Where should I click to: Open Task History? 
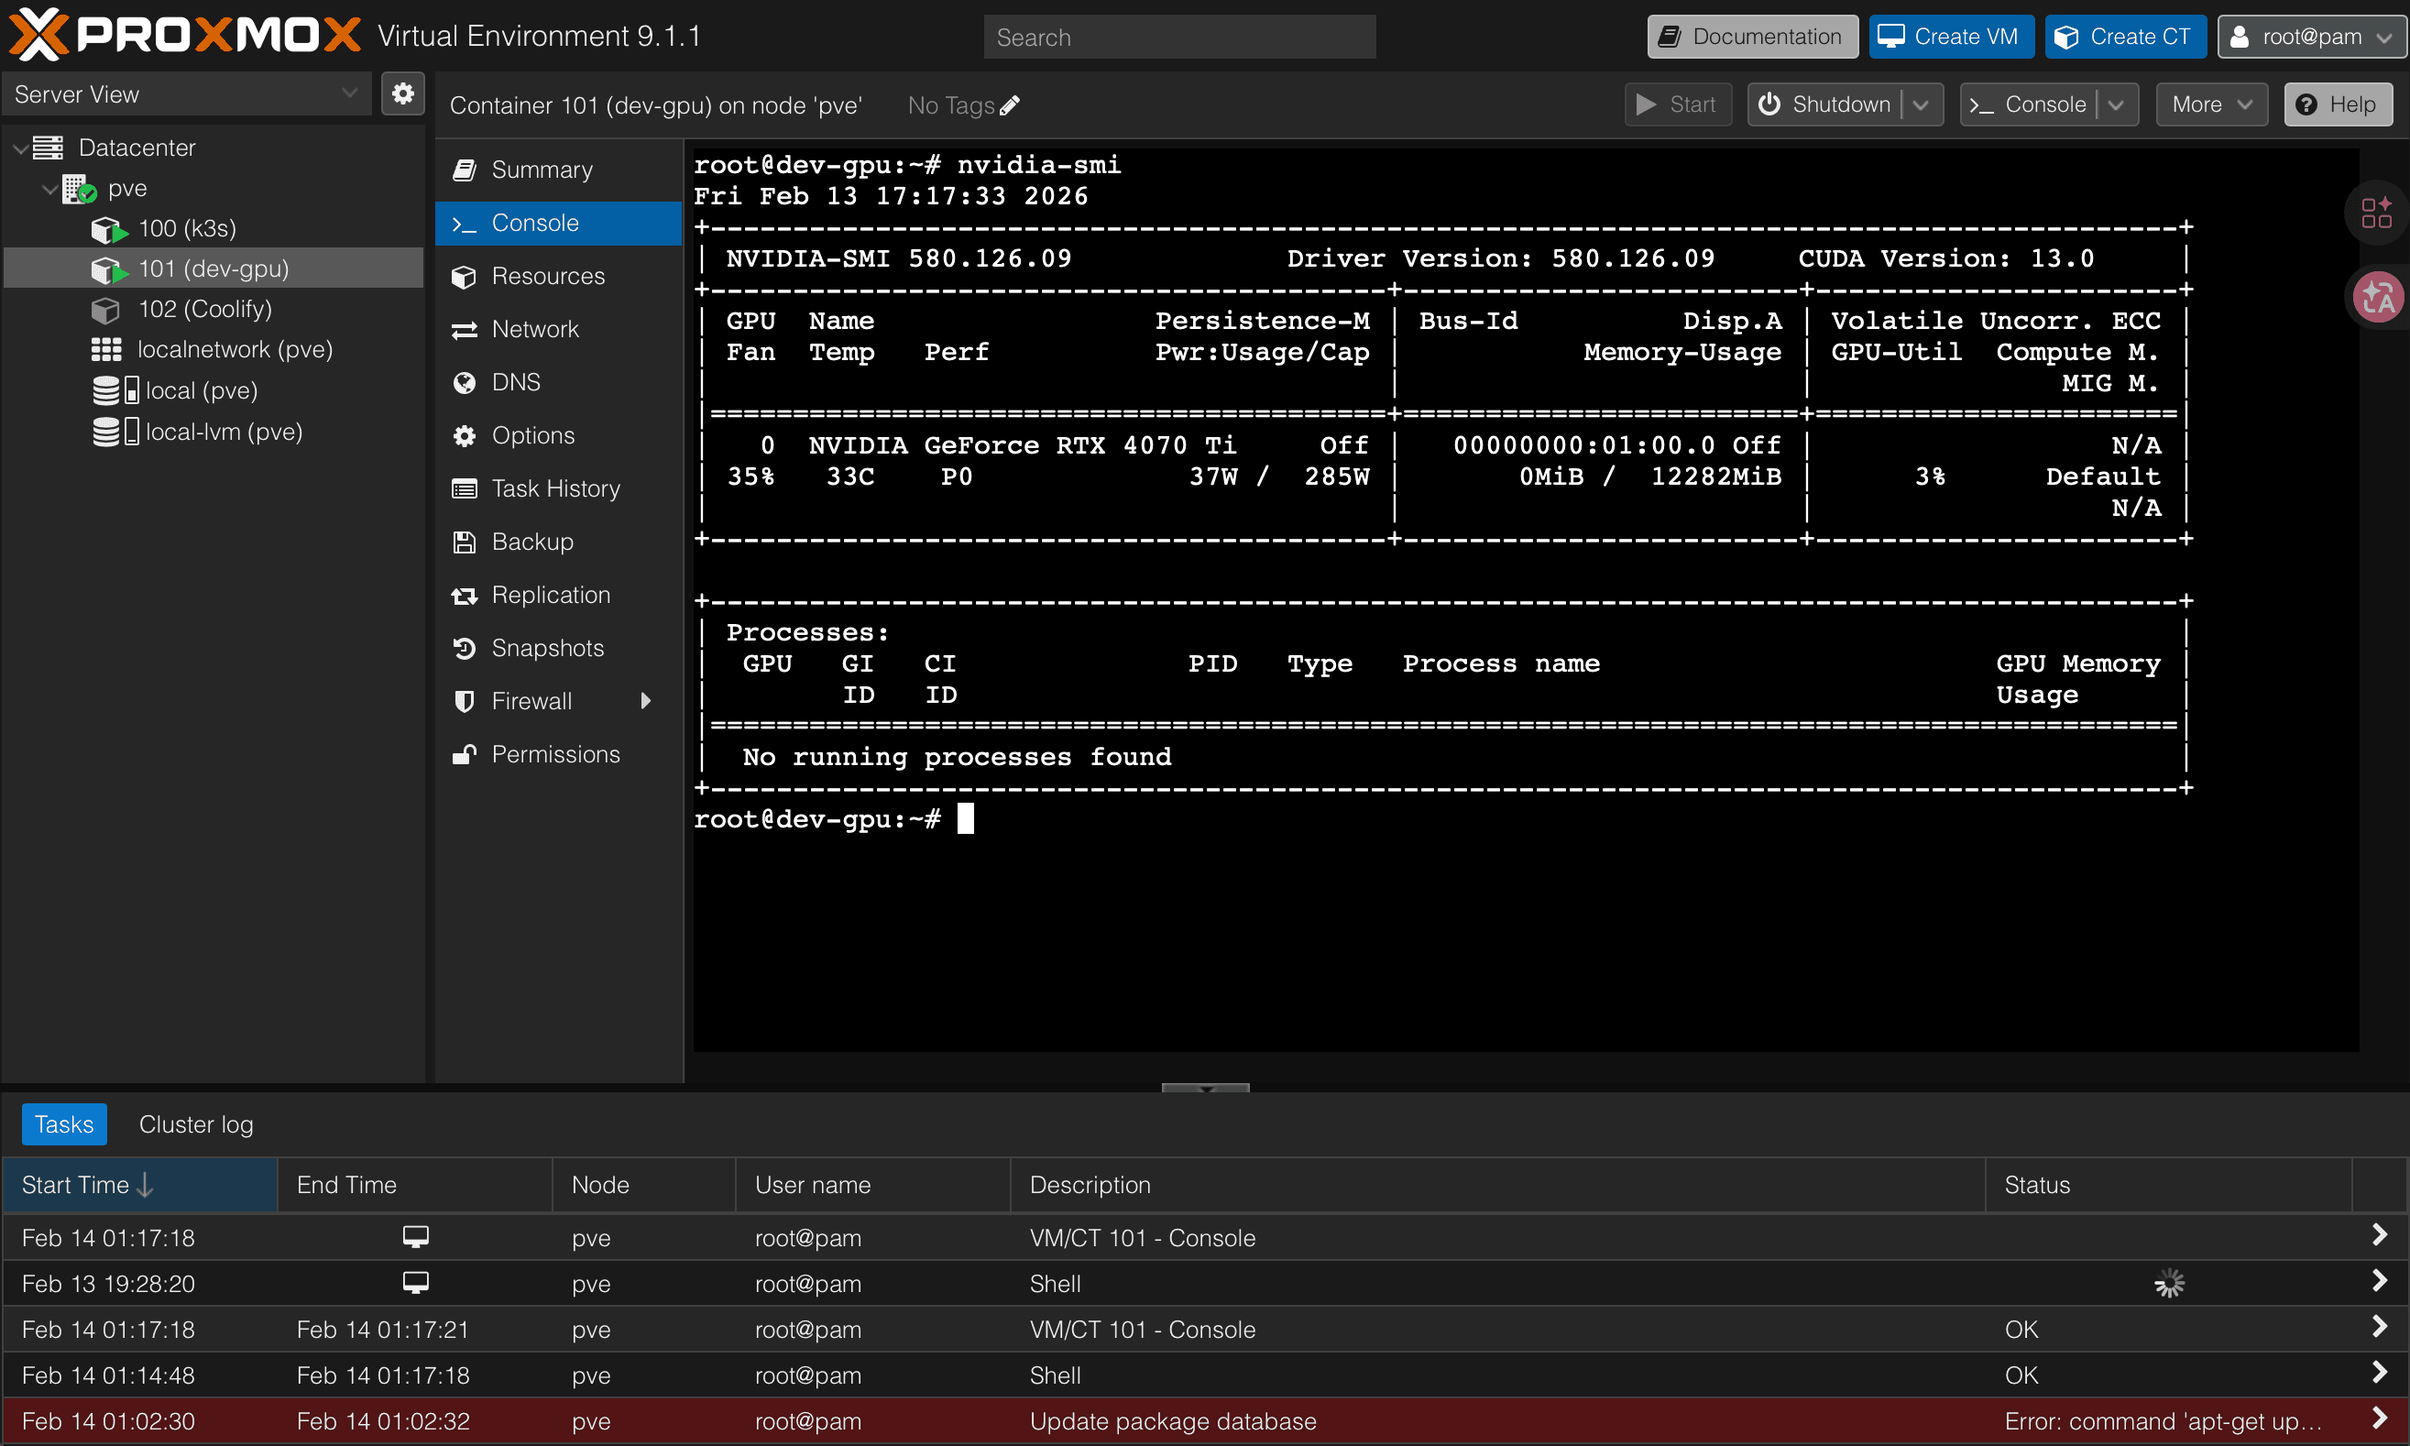point(558,488)
